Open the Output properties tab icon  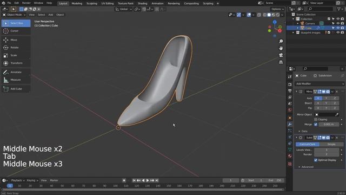pyautogui.click(x=290, y=91)
